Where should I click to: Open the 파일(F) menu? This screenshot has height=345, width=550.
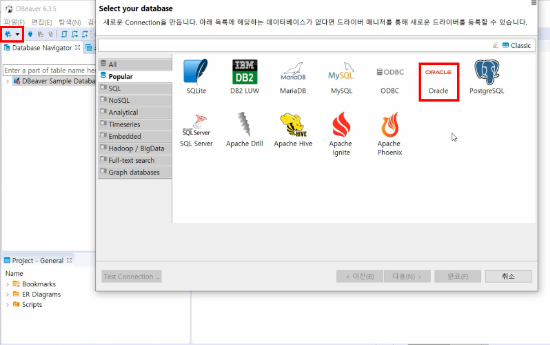click(14, 22)
